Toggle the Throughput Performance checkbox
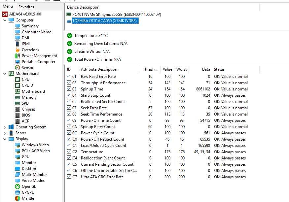Image resolution: width=289 pixels, height=202 pixels. 69,83
